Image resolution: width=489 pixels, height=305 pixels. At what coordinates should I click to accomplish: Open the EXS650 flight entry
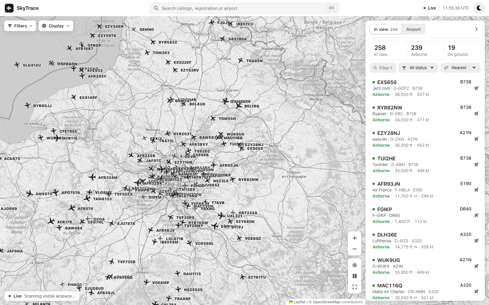(425, 88)
